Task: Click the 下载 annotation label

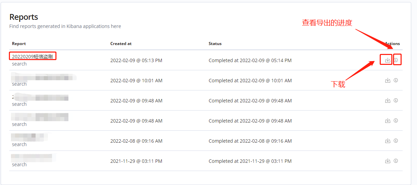Action: click(x=338, y=84)
